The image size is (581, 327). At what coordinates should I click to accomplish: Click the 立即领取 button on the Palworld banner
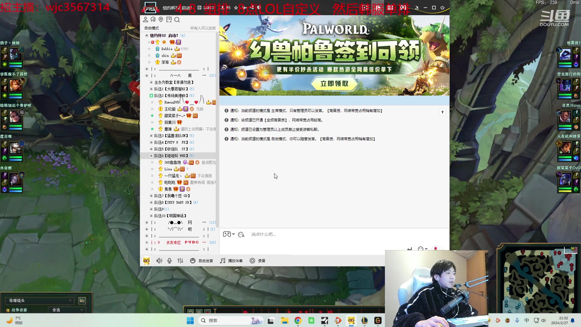click(x=334, y=84)
